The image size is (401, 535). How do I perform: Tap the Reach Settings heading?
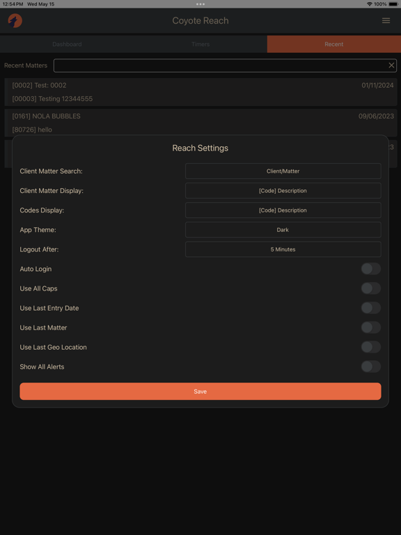200,148
